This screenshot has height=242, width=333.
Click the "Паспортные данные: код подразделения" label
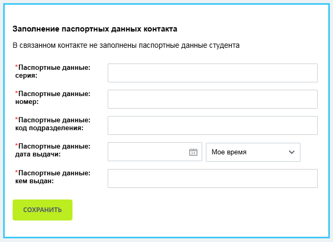(53, 124)
